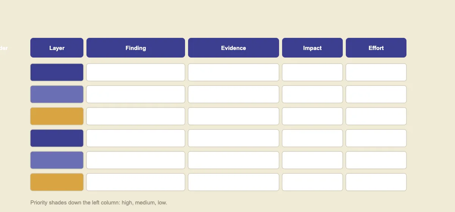Click the Layer column header
Image resolution: width=455 pixels, height=212 pixels.
(x=57, y=48)
